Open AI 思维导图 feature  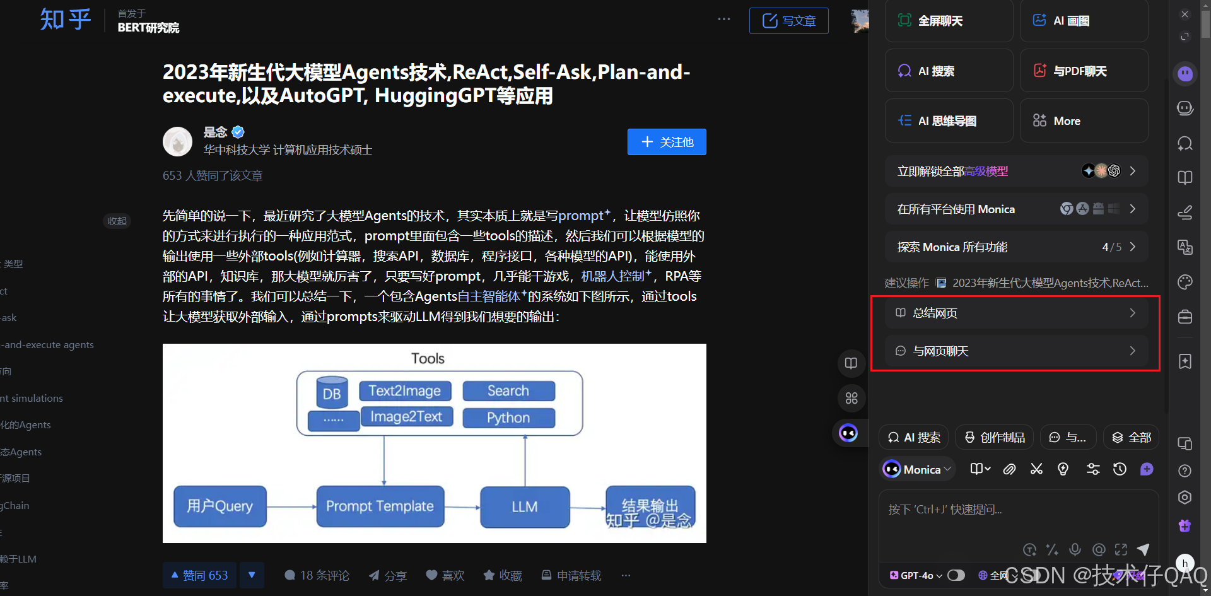(949, 120)
